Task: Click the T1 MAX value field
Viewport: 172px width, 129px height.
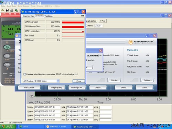Action: point(47,107)
